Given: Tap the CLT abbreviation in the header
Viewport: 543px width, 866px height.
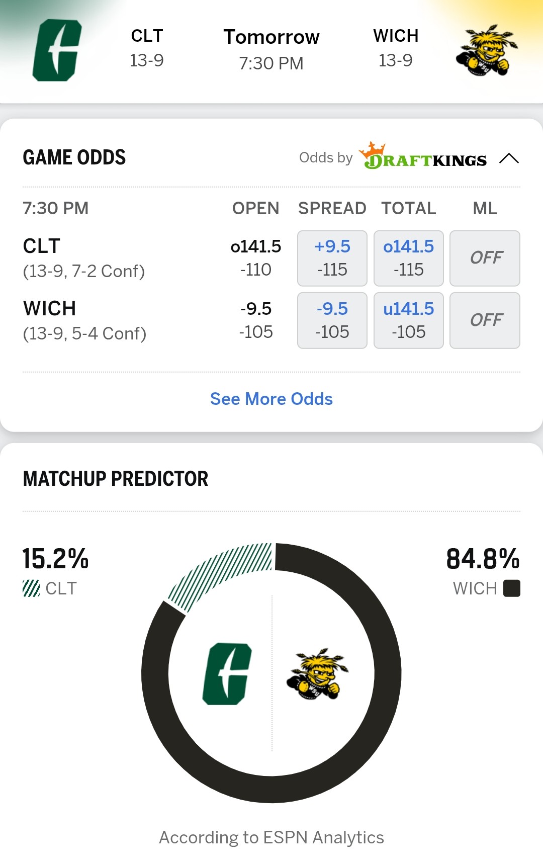Looking at the screenshot, I should click(x=147, y=36).
